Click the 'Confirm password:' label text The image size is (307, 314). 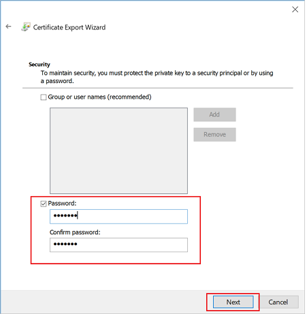(x=75, y=232)
